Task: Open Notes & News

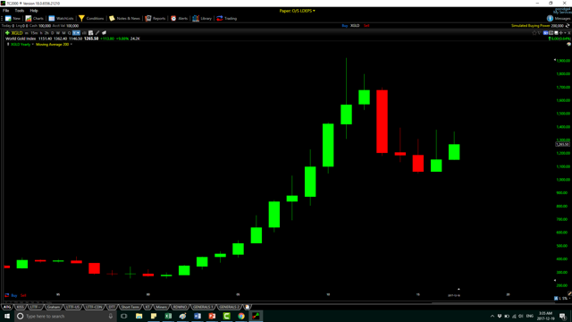Action: pyautogui.click(x=124, y=18)
